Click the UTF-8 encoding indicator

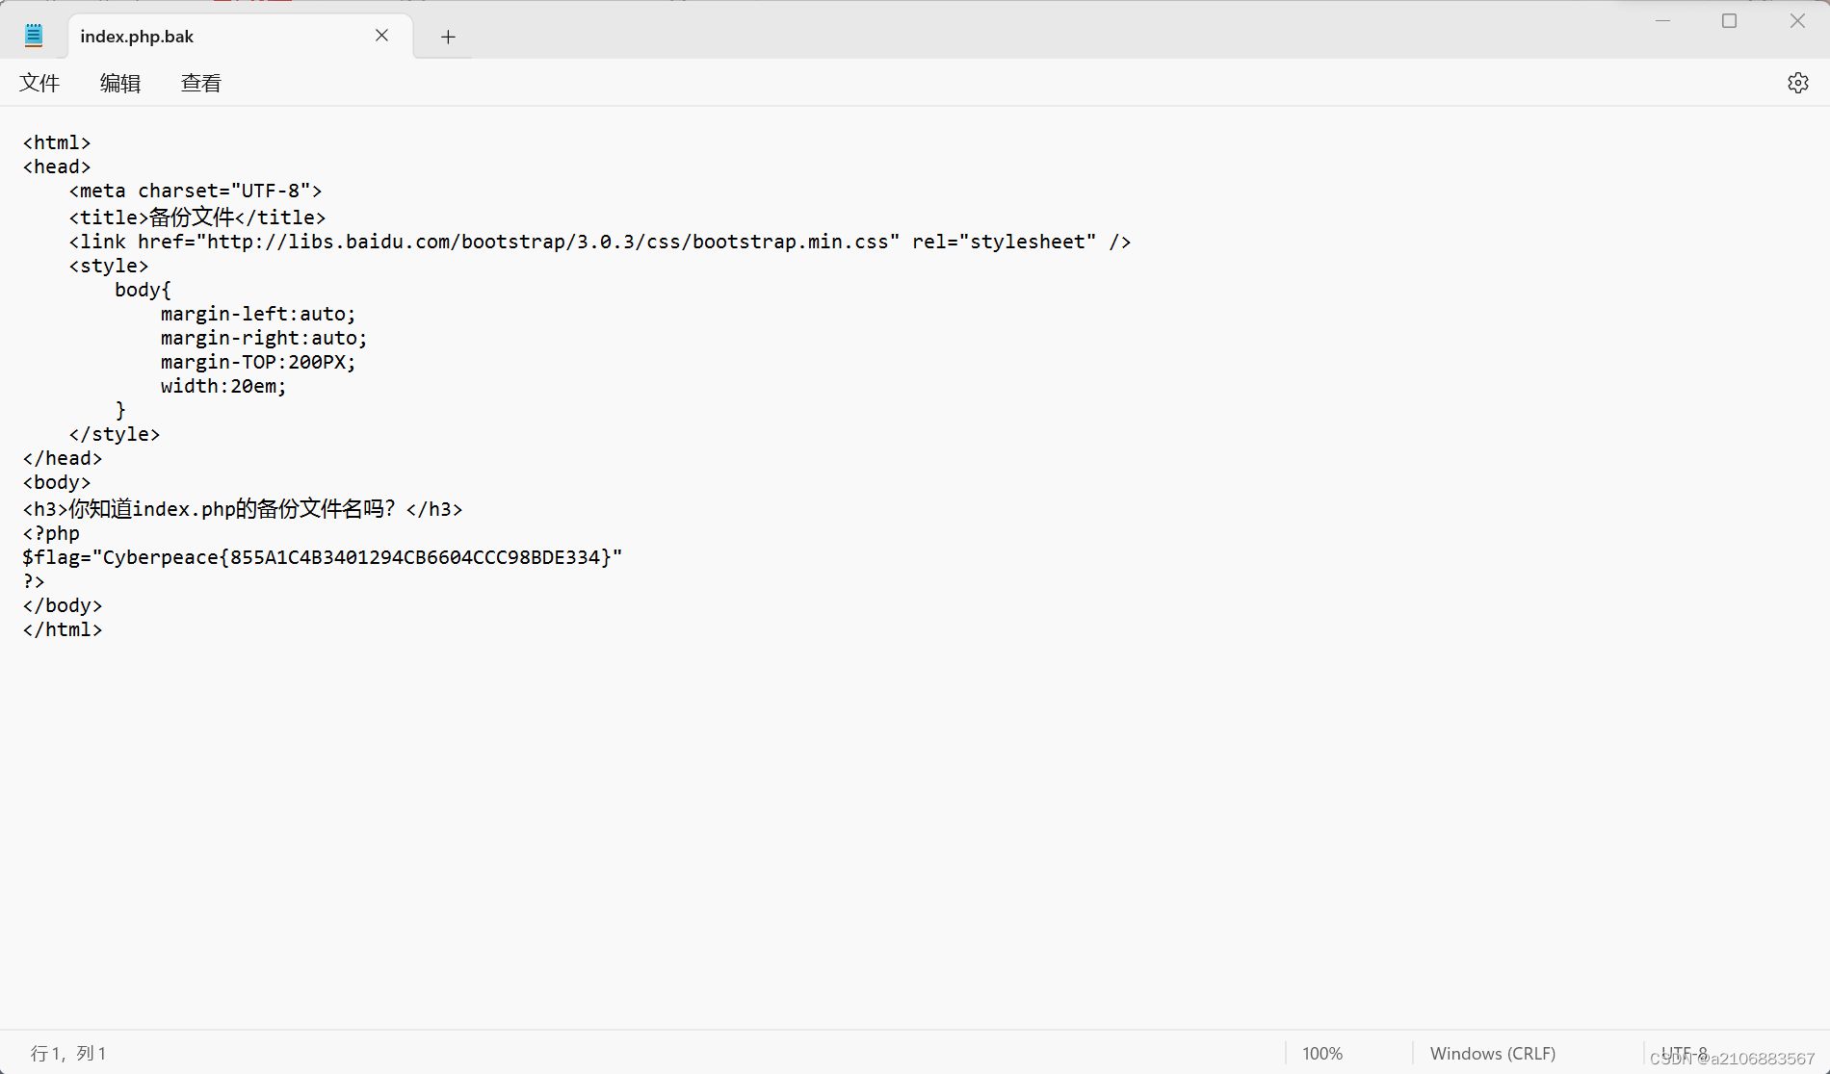click(1684, 1053)
